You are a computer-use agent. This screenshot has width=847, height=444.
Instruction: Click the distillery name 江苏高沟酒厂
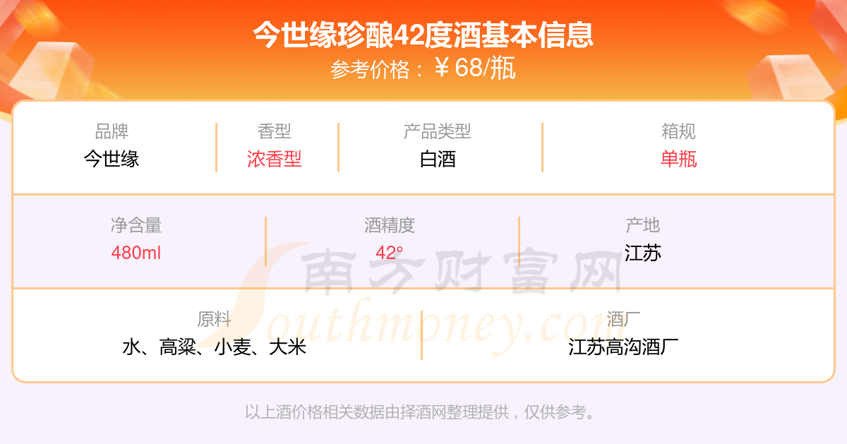tap(623, 347)
